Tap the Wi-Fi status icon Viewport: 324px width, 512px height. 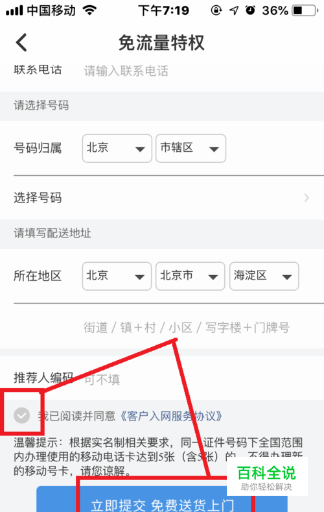[89, 10]
